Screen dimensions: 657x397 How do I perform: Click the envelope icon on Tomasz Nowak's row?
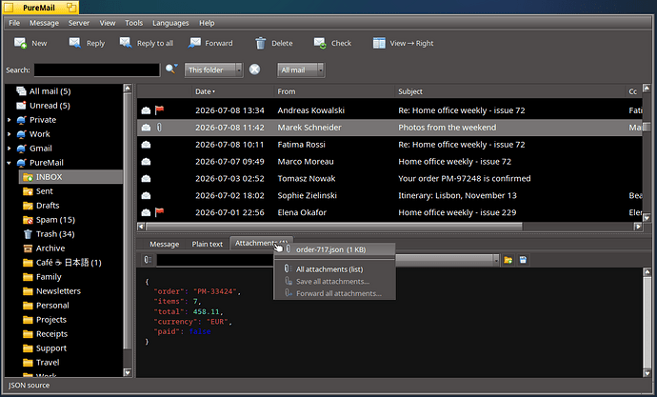pos(146,178)
